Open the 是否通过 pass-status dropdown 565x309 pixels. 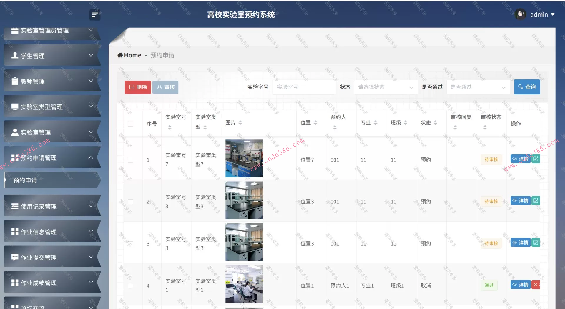478,87
